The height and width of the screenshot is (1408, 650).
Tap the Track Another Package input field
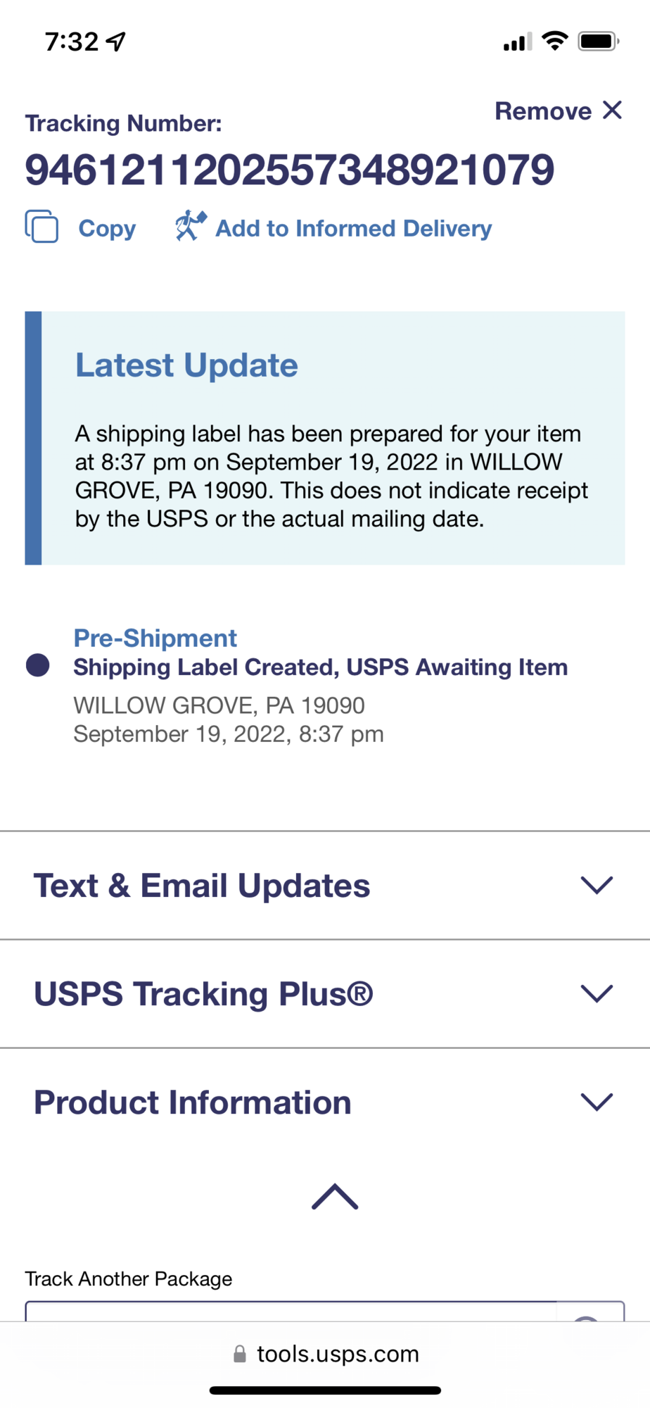tap(291, 1311)
